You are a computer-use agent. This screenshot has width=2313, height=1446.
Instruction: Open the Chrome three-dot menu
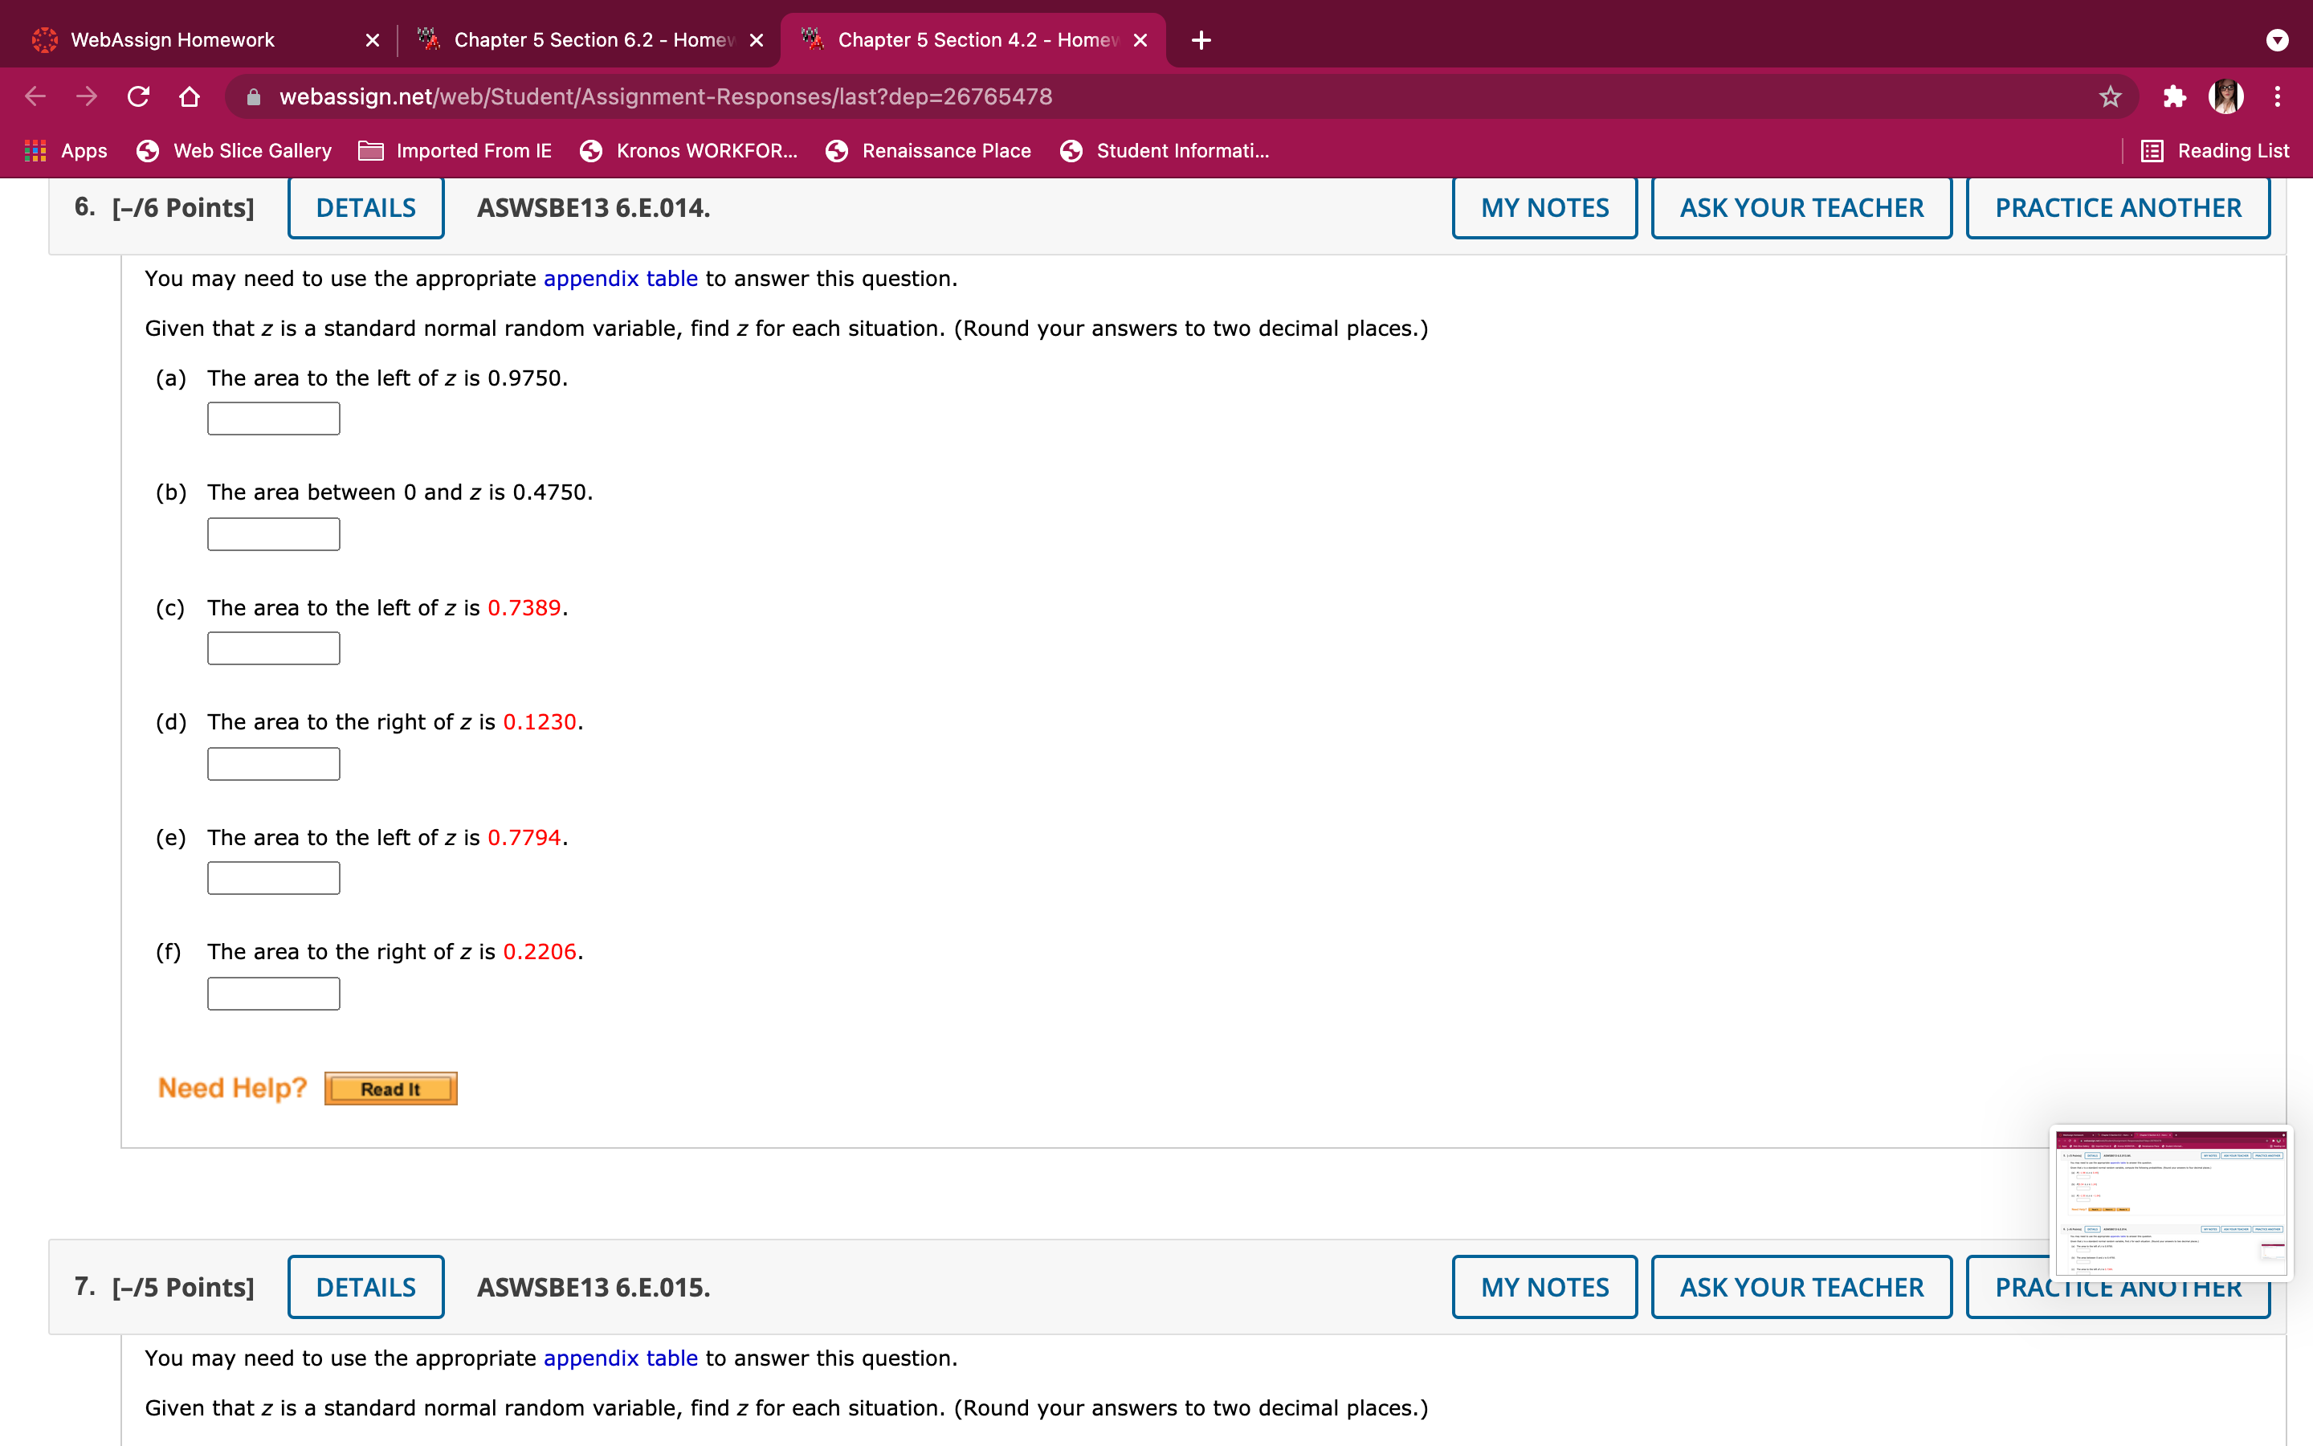point(2277,96)
